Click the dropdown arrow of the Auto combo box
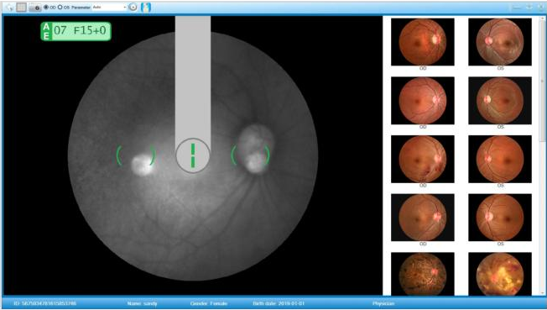Image resolution: width=547 pixels, height=310 pixels. coord(124,7)
